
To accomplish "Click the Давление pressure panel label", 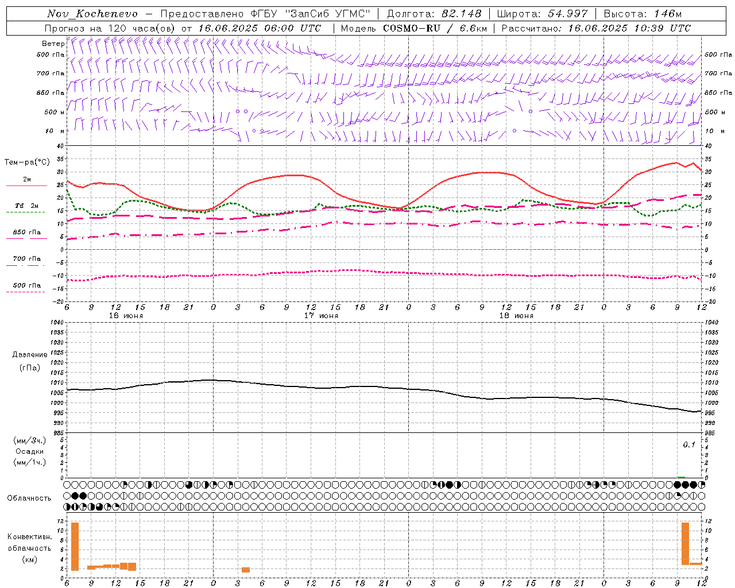I will (30, 355).
